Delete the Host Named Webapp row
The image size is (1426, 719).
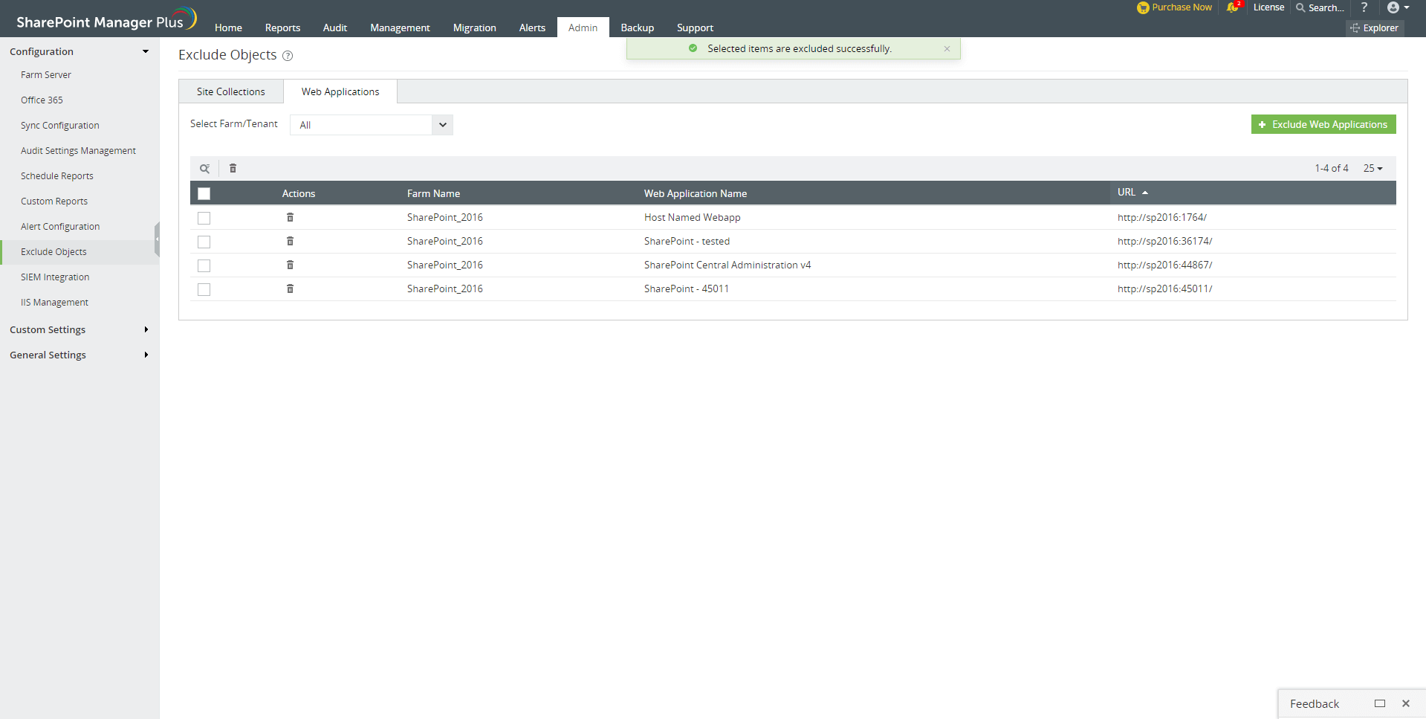click(290, 217)
